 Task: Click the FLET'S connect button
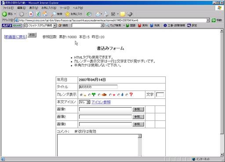[x=63, y=25]
